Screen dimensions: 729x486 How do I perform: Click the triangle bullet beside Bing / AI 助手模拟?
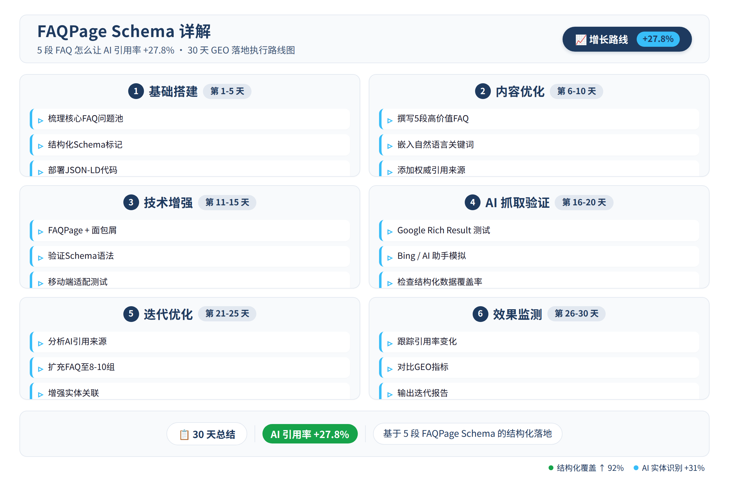click(390, 258)
